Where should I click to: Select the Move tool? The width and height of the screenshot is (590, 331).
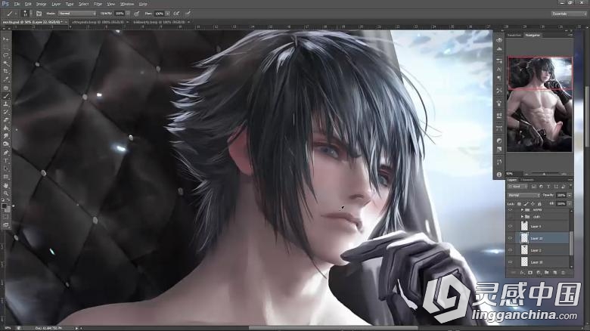tap(5, 39)
